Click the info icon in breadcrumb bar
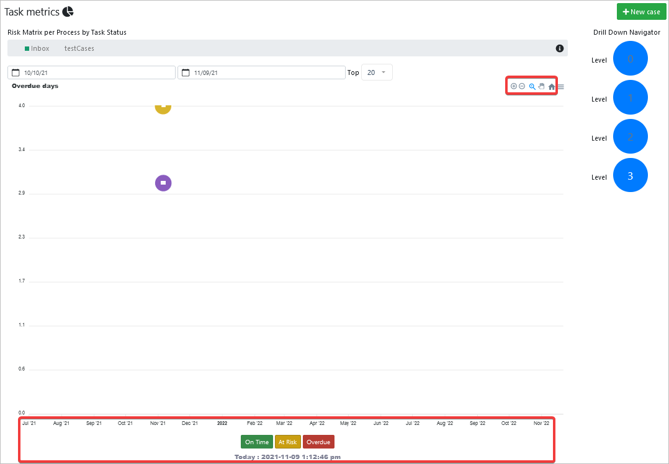The image size is (669, 464). pos(559,48)
